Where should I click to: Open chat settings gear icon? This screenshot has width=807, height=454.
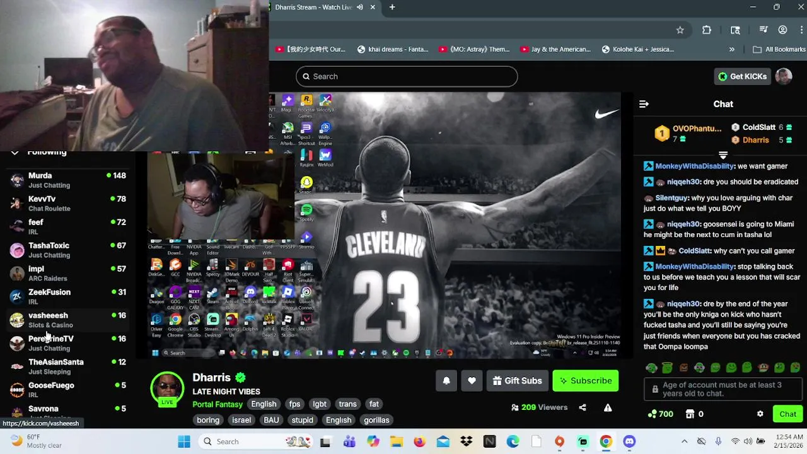760,414
